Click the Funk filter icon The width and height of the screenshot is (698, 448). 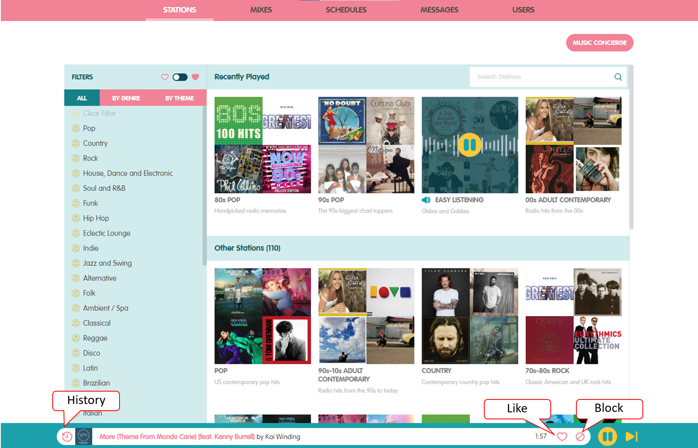pos(76,203)
